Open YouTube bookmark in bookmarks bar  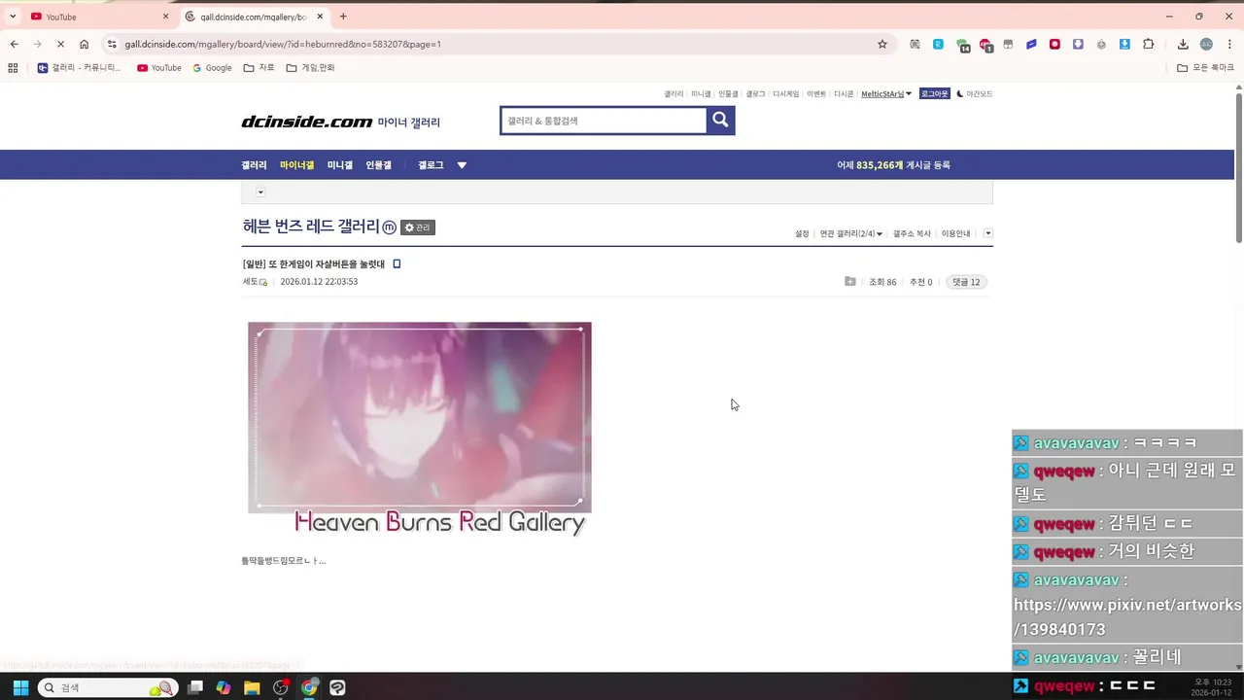(159, 68)
